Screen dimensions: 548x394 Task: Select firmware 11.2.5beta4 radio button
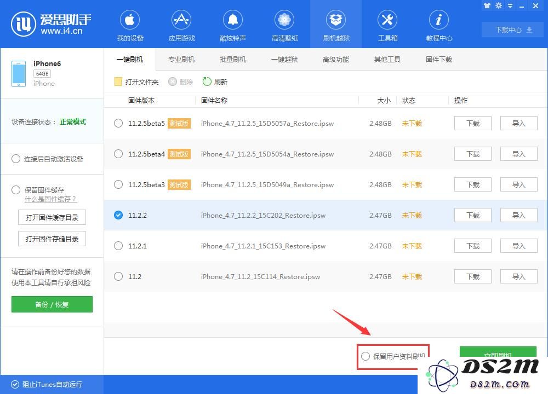tap(118, 154)
